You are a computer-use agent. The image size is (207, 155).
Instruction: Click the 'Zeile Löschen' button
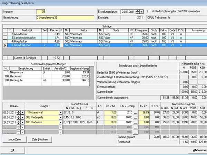[x=40, y=139]
